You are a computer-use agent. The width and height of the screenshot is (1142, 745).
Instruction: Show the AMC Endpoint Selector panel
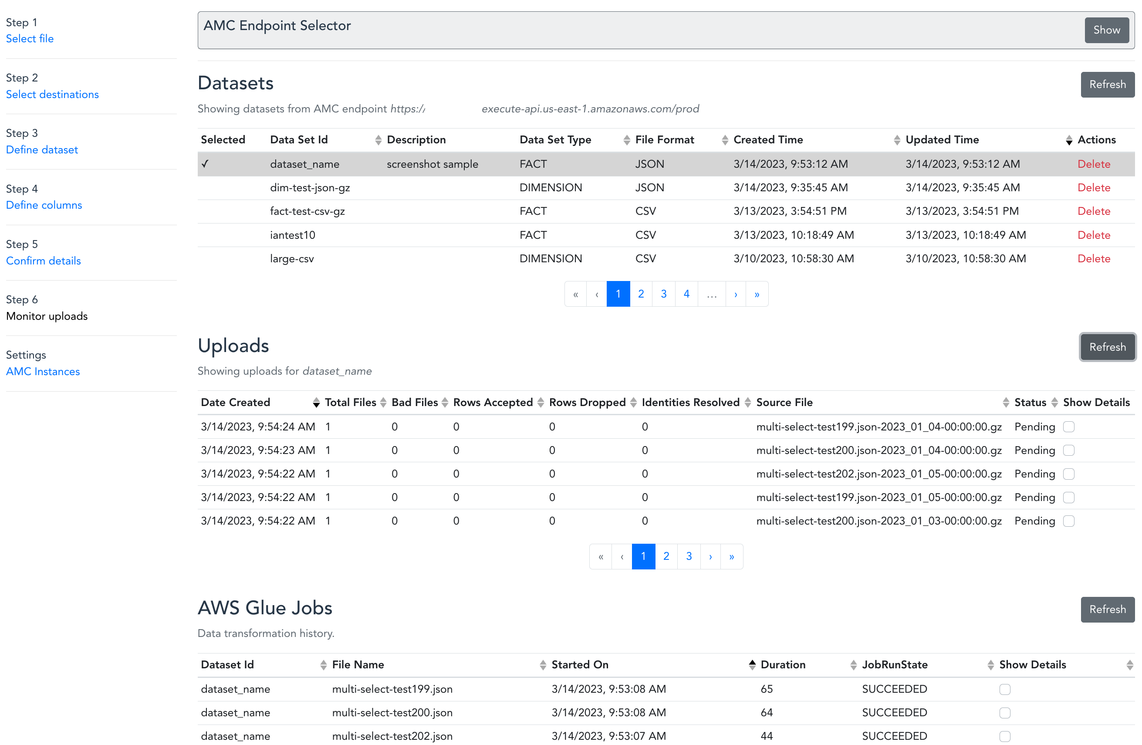[1106, 30]
